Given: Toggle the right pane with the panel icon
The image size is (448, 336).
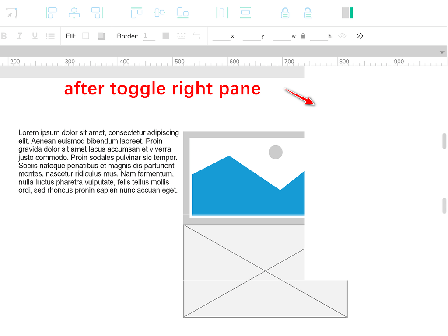Looking at the screenshot, I should 347,13.
